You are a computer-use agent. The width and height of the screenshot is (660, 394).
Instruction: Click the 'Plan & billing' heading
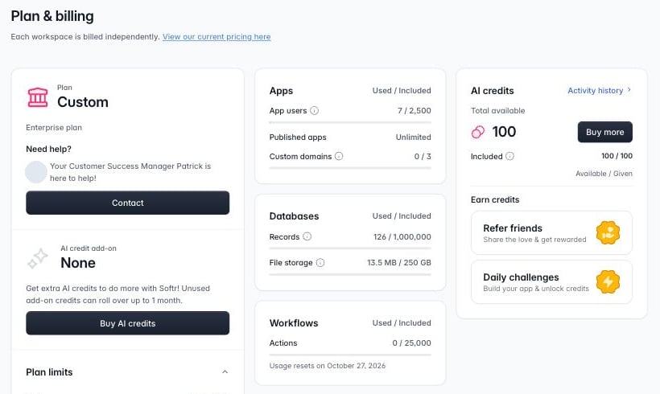[52, 16]
